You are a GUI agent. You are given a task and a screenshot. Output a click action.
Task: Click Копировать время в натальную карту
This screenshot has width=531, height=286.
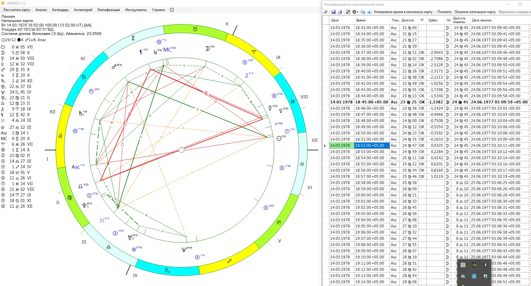(403, 12)
